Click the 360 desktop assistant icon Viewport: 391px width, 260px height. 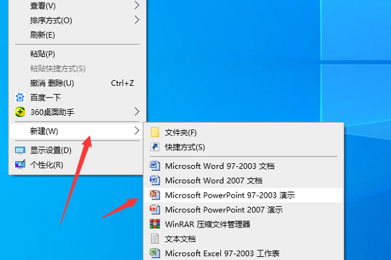pyautogui.click(x=20, y=112)
